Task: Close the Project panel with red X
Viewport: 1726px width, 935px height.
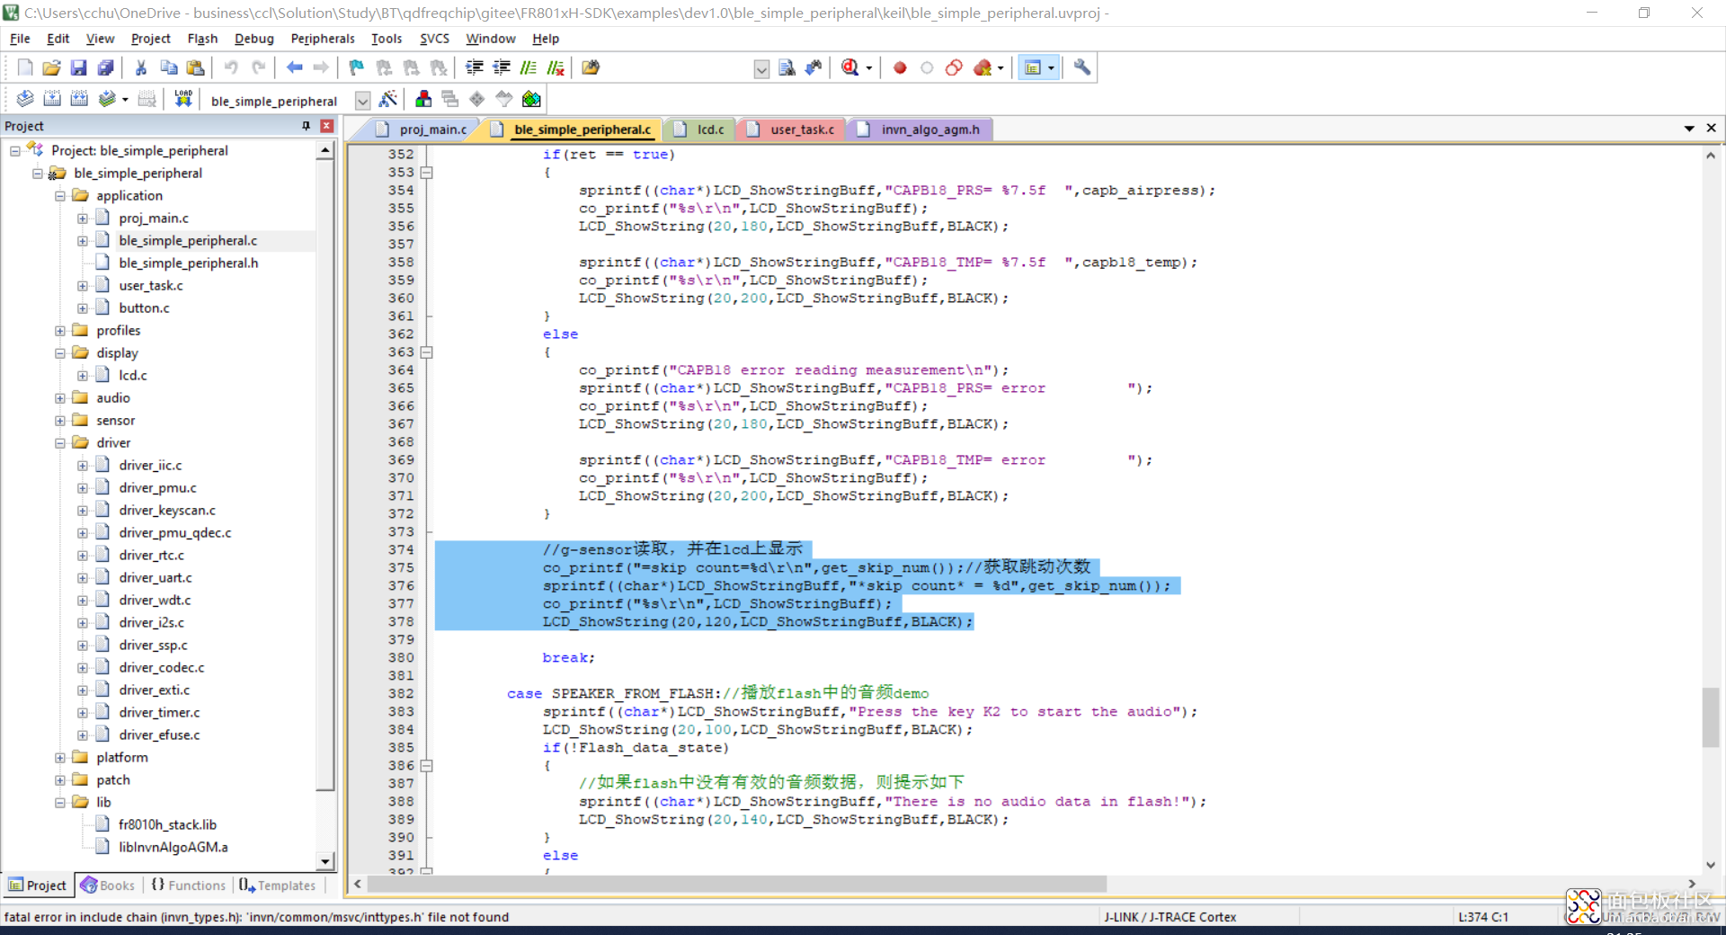Action: [x=327, y=126]
